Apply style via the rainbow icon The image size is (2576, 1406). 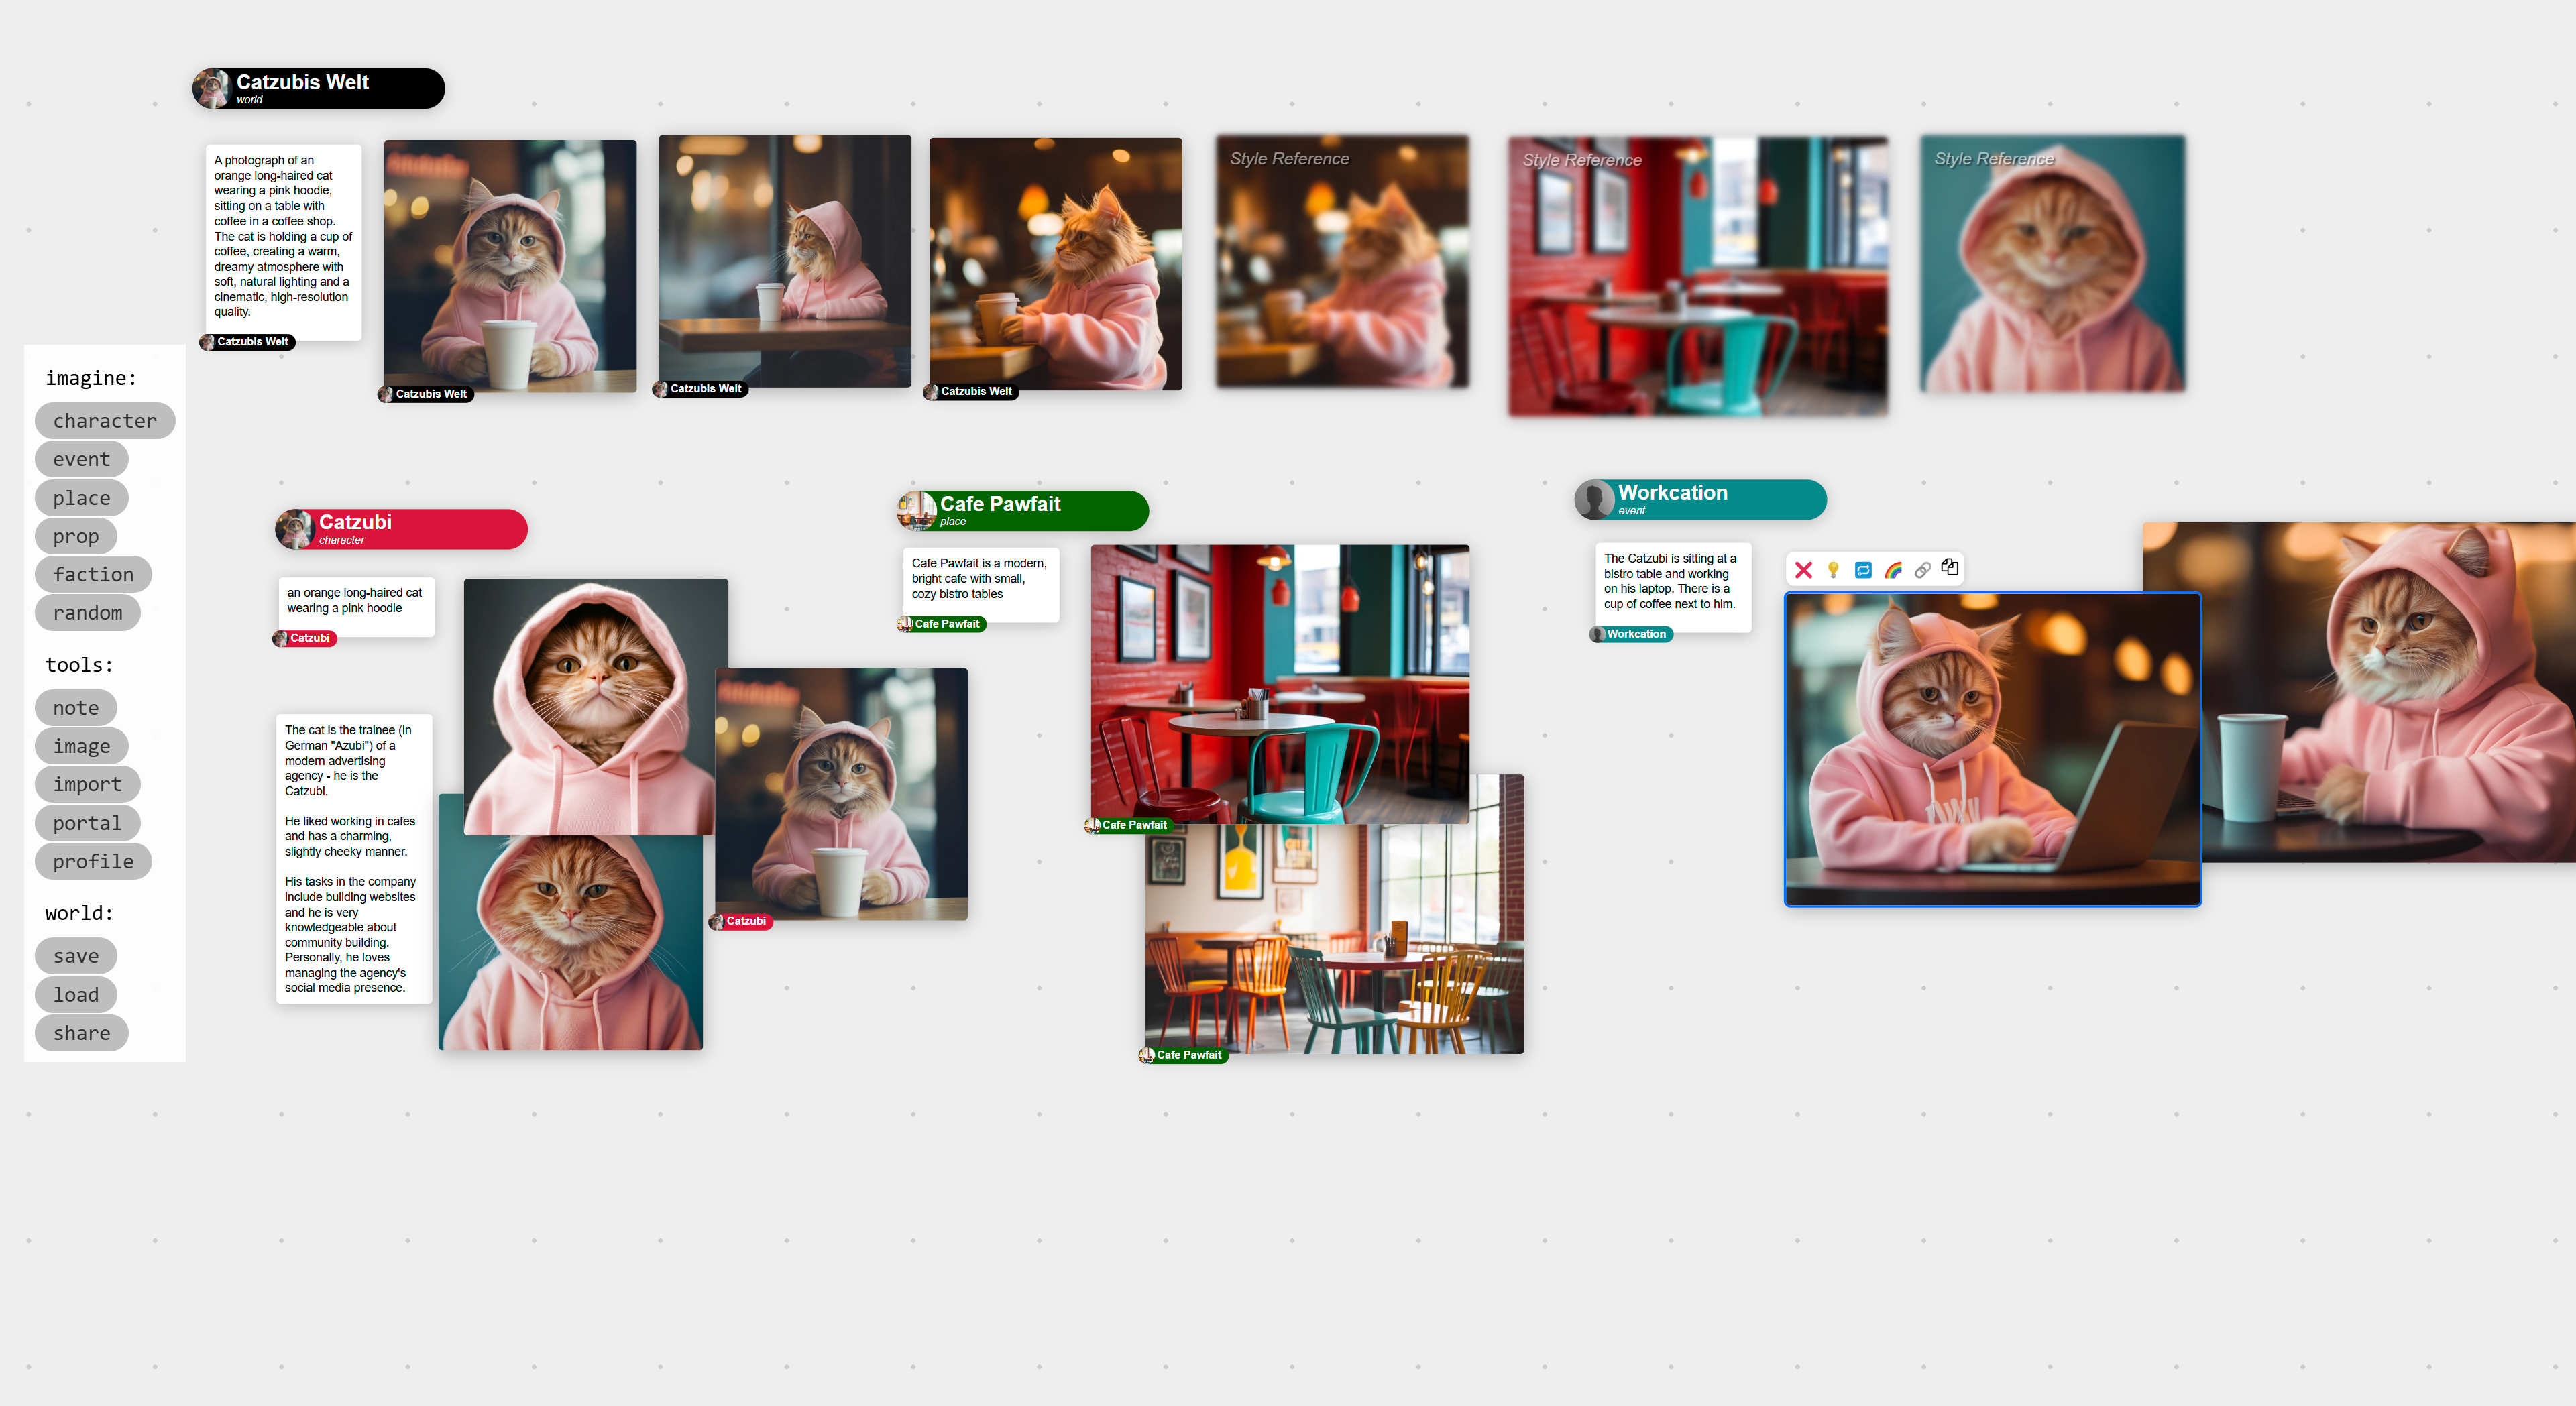pos(1892,569)
